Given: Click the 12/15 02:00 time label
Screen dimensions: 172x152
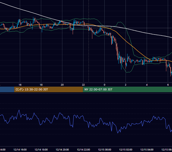Looking at the screenshot, I should coord(126,149).
